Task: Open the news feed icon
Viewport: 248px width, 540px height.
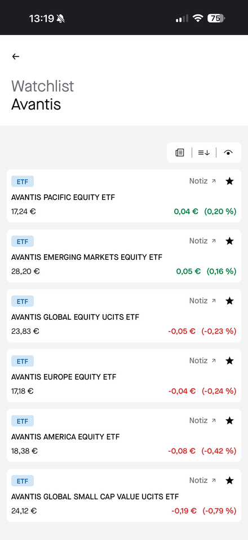Action: click(x=180, y=152)
